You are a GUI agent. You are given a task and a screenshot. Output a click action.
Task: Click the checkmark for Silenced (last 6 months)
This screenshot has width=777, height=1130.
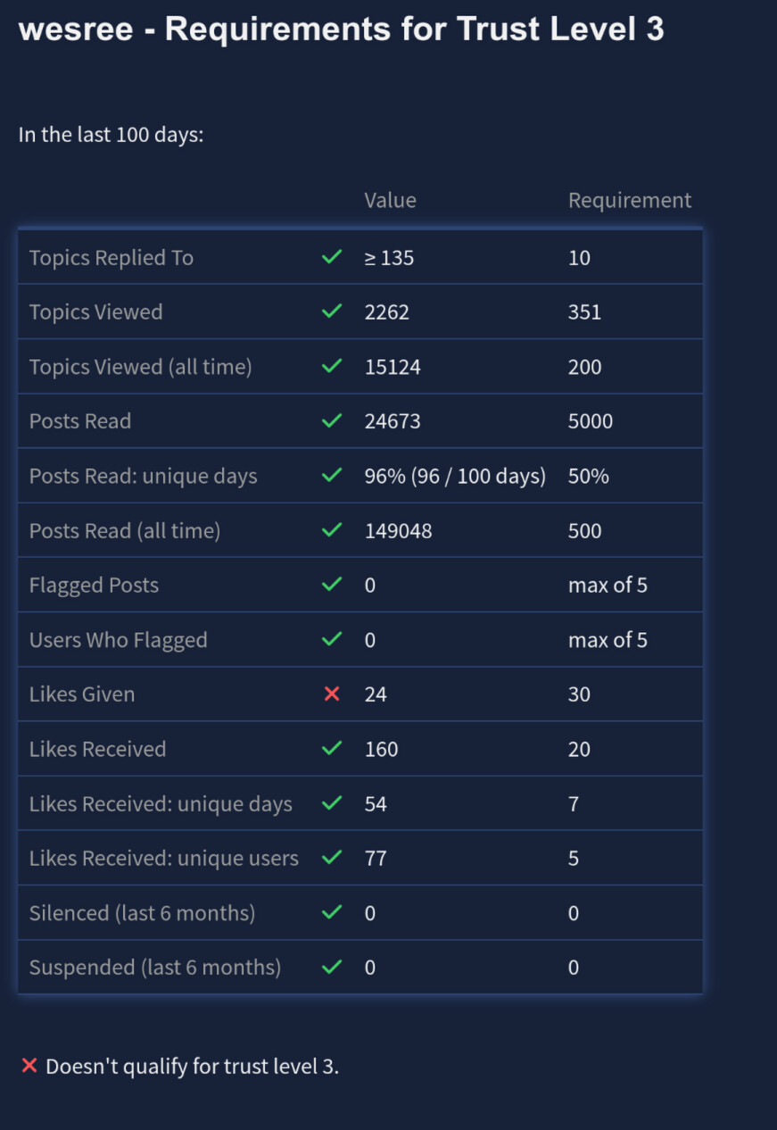point(332,912)
